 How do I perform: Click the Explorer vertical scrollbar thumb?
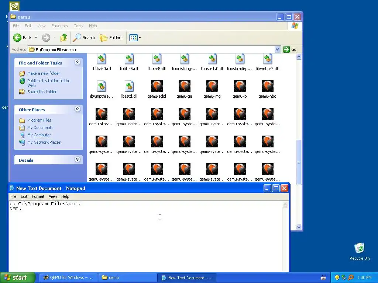(x=299, y=162)
